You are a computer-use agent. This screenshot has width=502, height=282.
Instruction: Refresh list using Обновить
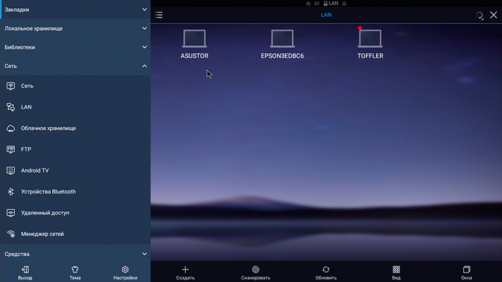click(326, 272)
